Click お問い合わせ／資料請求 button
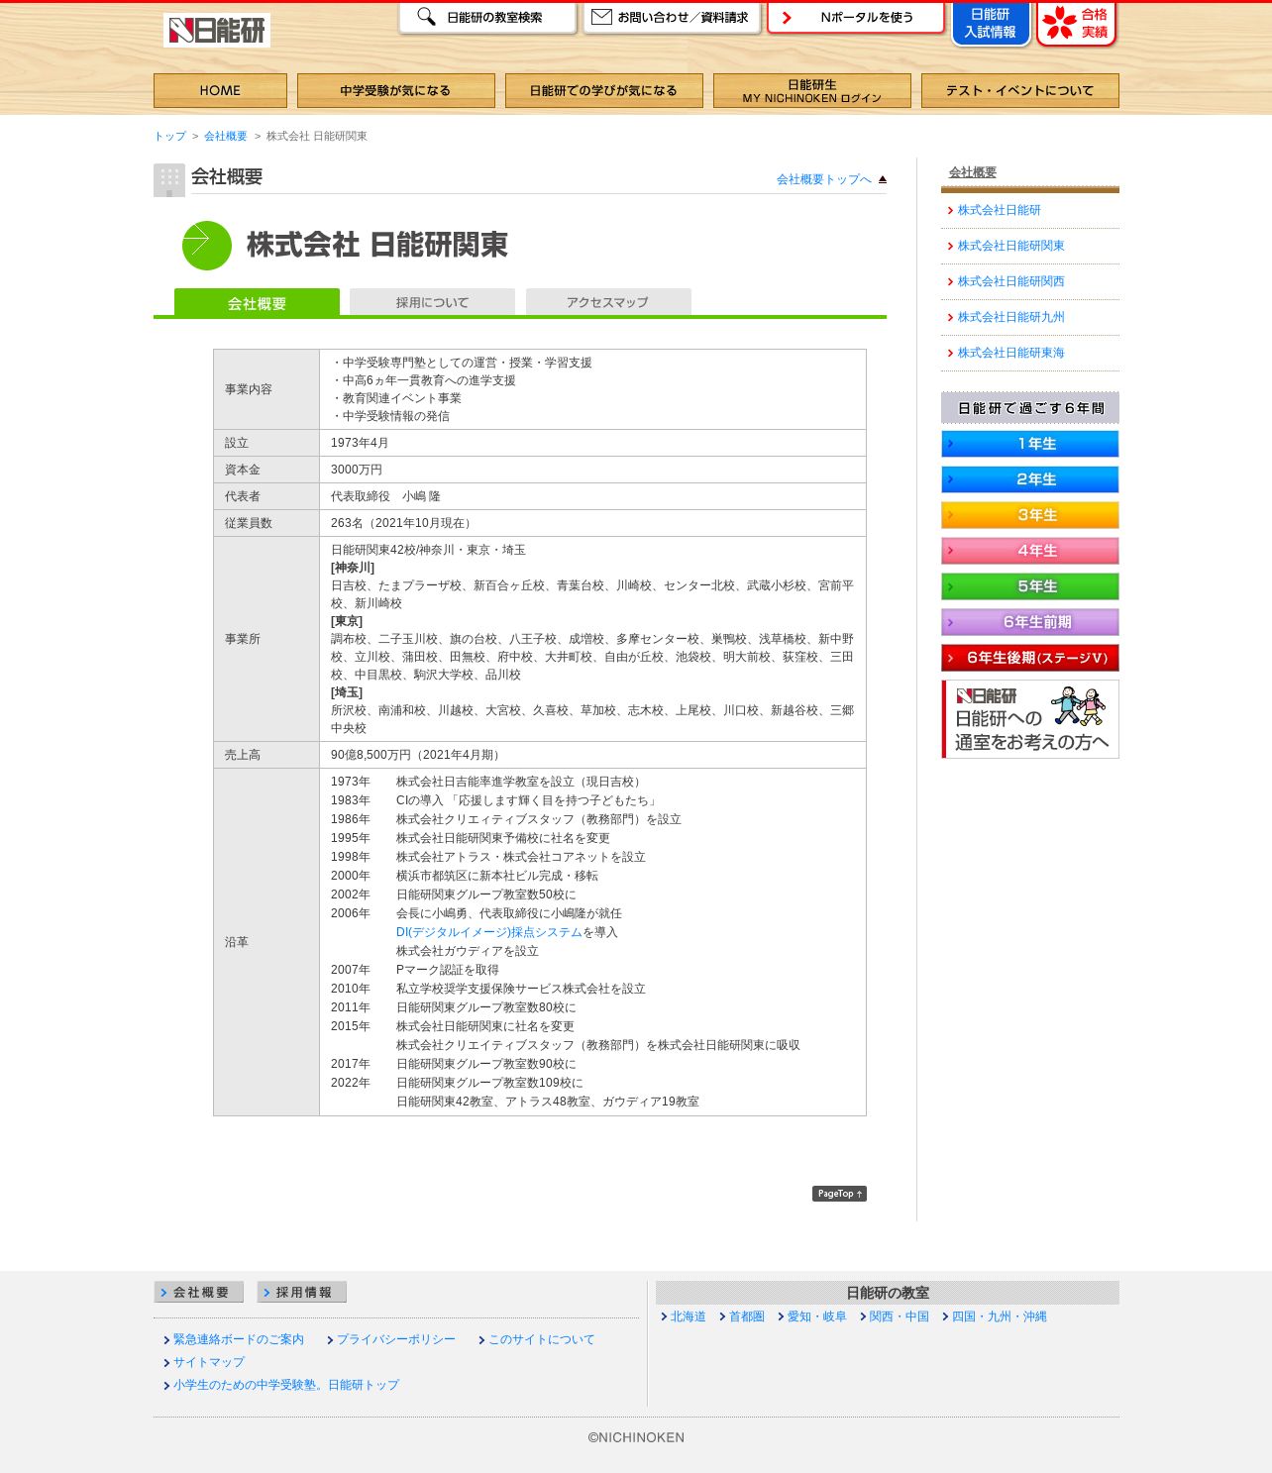The width and height of the screenshot is (1272, 1473). click(x=672, y=18)
